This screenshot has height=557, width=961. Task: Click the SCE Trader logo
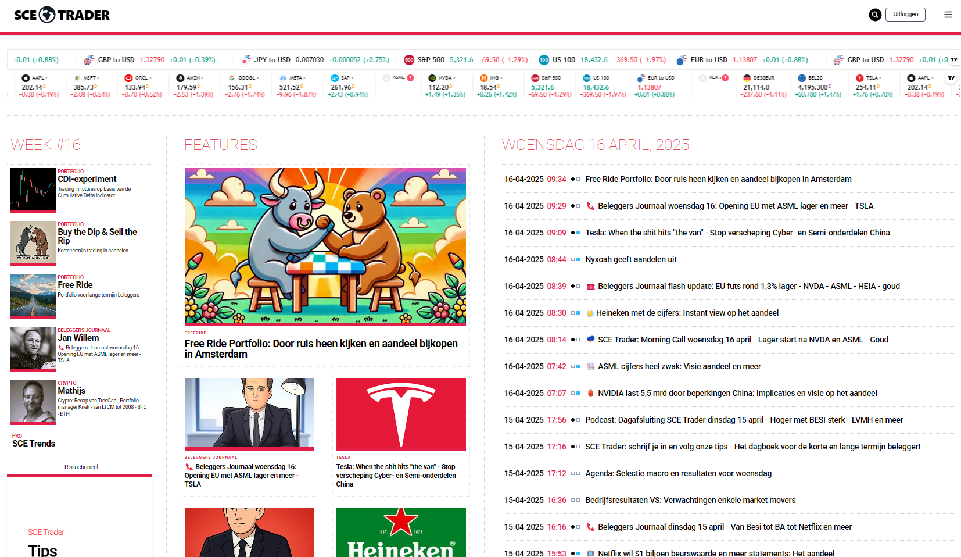pyautogui.click(x=62, y=15)
